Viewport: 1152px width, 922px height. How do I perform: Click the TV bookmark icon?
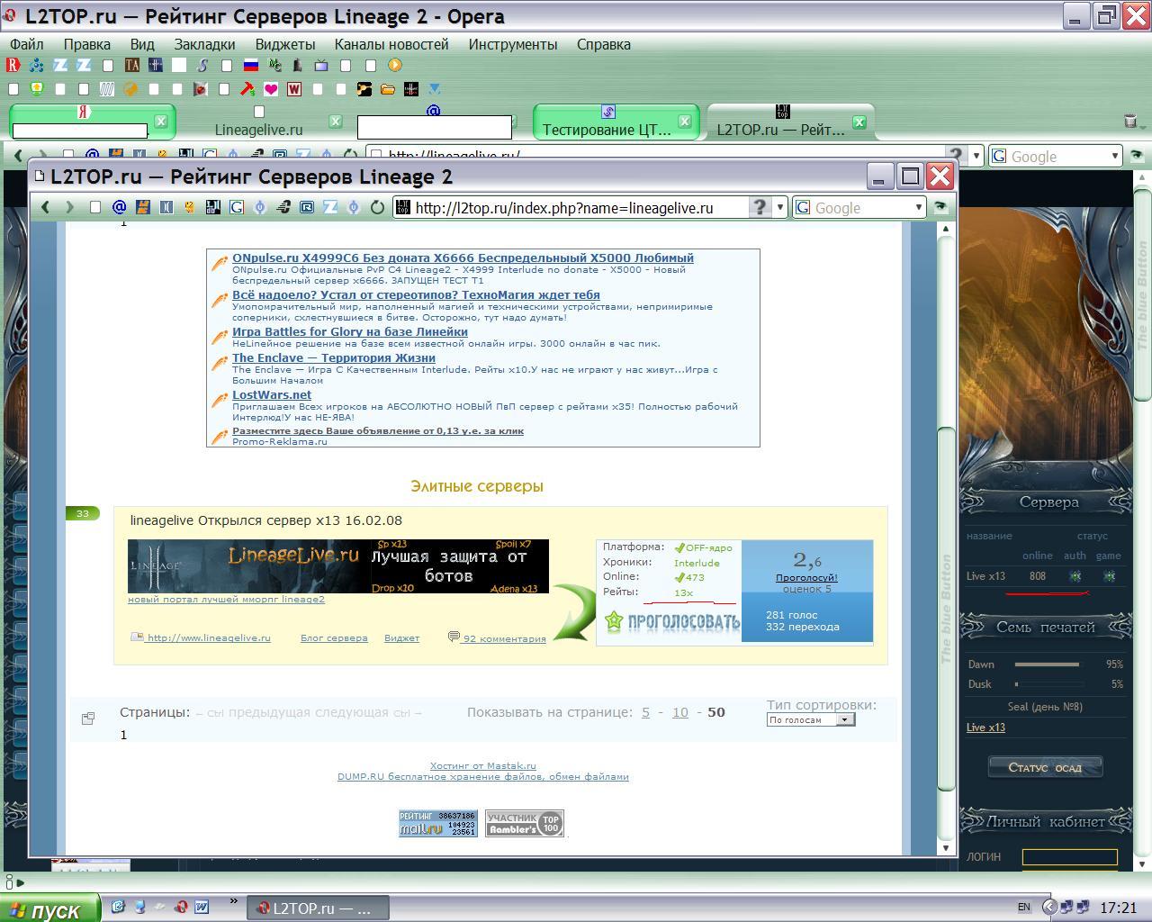(x=321, y=65)
